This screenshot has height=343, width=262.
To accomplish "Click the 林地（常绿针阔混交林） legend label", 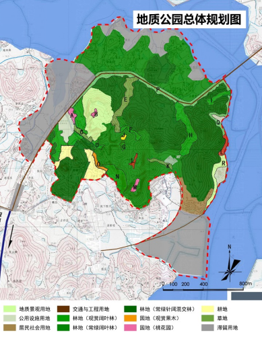I will [167, 309].
